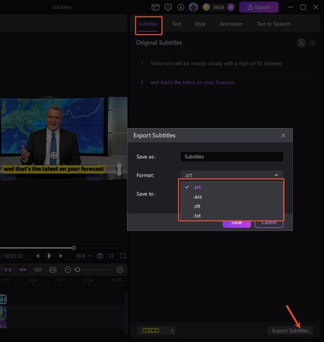Viewport: 324px width, 342px height.
Task: Select the text clip on the timeline track
Action: pos(3,300)
